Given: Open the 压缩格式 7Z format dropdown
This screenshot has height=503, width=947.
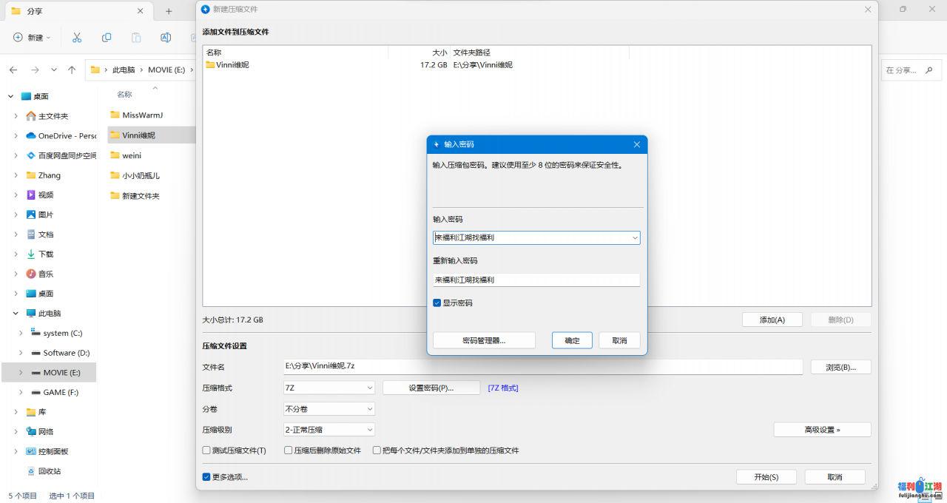Looking at the screenshot, I should [x=329, y=388].
